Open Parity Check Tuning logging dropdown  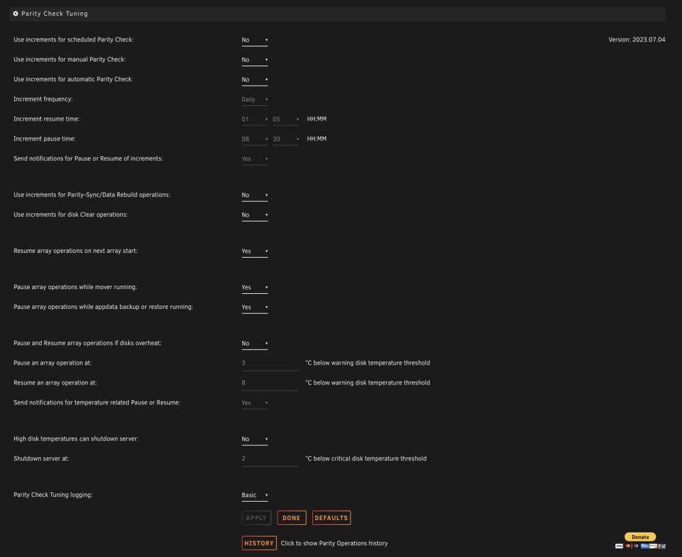click(255, 495)
